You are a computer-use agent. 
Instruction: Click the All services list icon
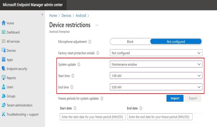click(x=4, y=41)
